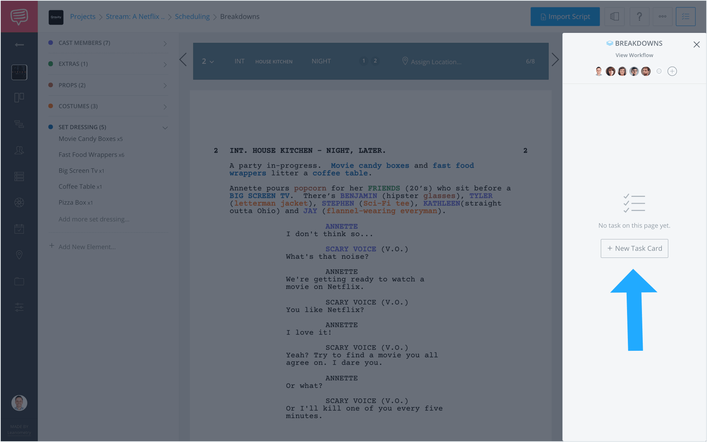The width and height of the screenshot is (707, 442).
Task: Click tagged character BENJAMIN in script
Action: pos(359,196)
